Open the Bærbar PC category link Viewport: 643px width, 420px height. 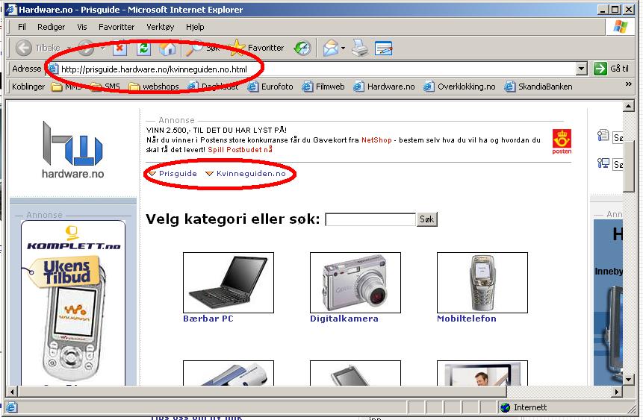point(208,319)
